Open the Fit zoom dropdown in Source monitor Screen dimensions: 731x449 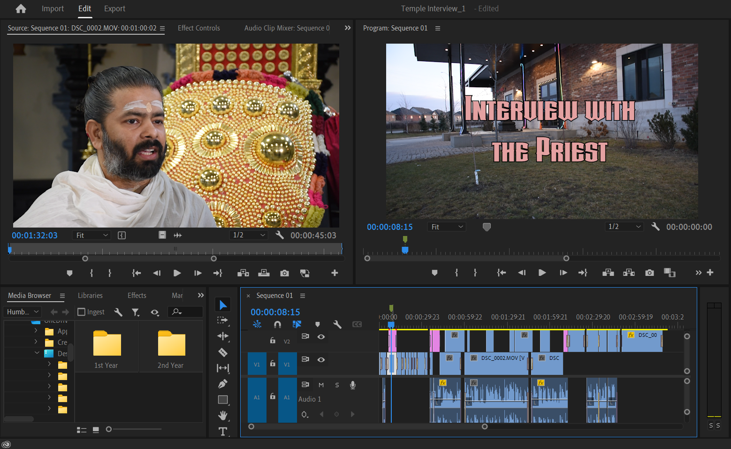pos(91,235)
